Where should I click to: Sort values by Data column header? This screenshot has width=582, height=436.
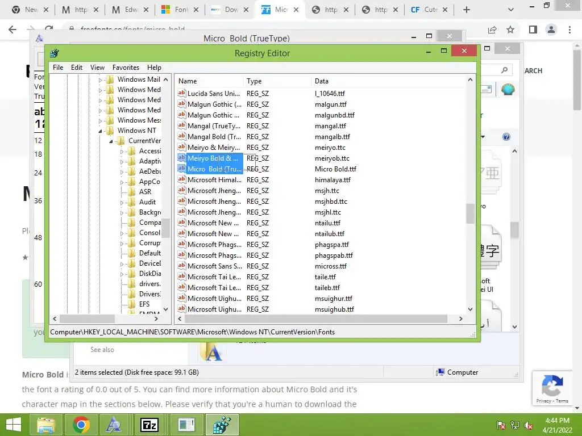388,81
